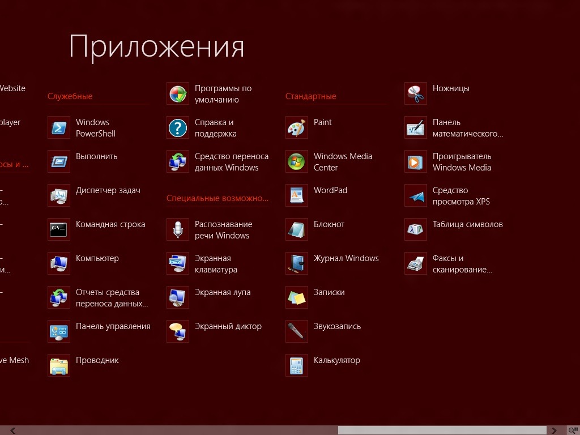This screenshot has width=580, height=435.
Task: Click the Таблица символов icon
Action: click(x=416, y=230)
